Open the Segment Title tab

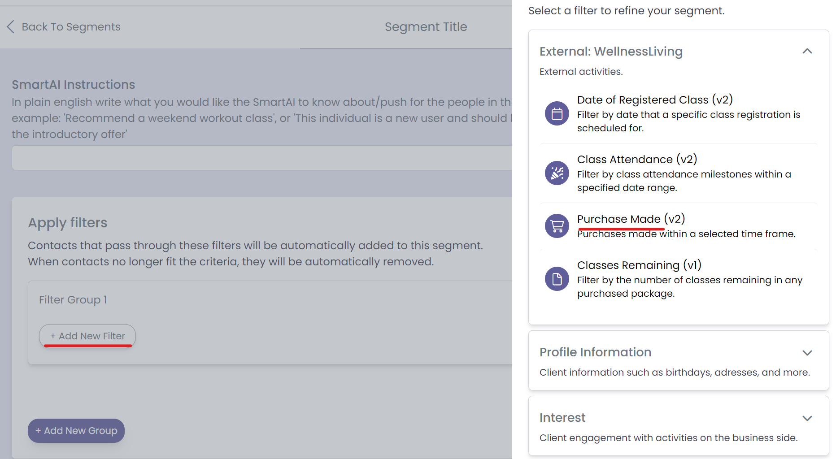[x=426, y=26]
